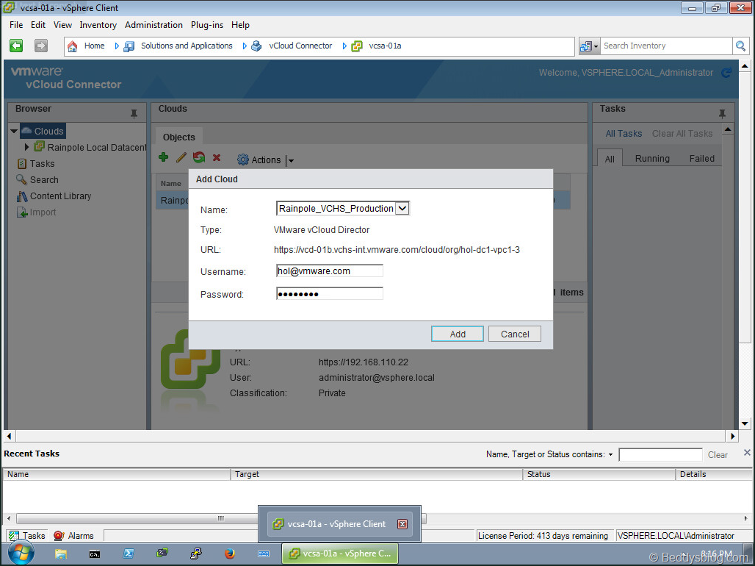Expand the Rainpole Local Datacenter node
The image size is (755, 566).
click(x=26, y=146)
